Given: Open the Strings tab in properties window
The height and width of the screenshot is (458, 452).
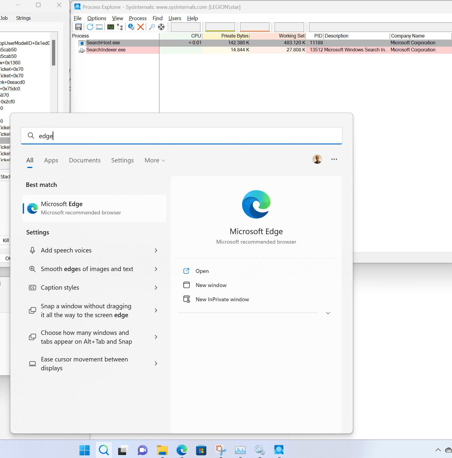Looking at the screenshot, I should click(23, 18).
